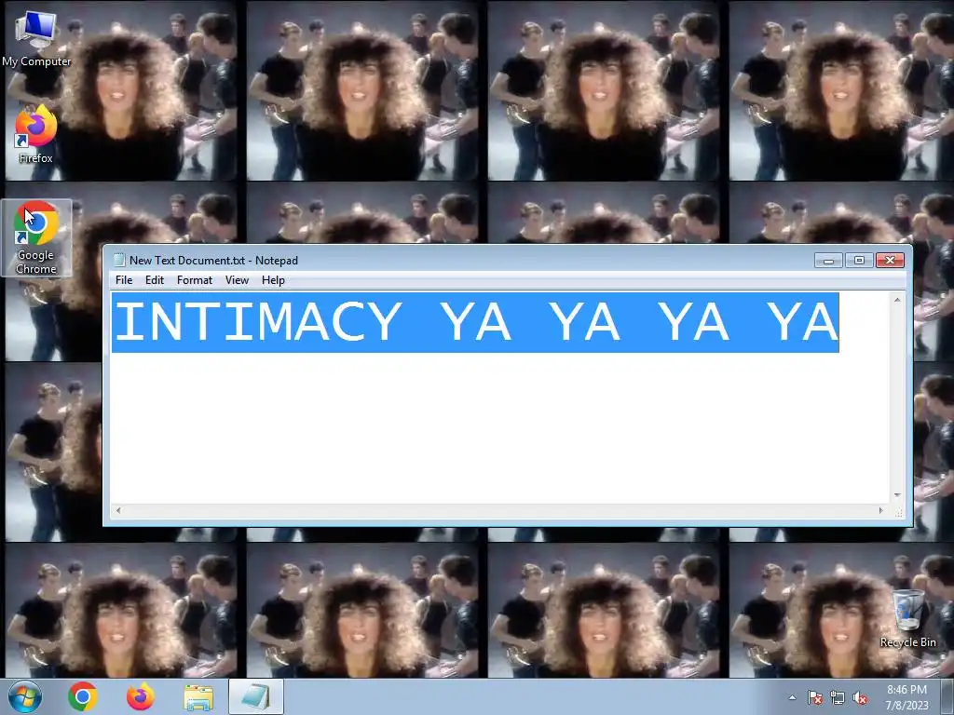This screenshot has width=954, height=715.
Task: Select the Firefox desktop shortcut
Action: [36, 134]
